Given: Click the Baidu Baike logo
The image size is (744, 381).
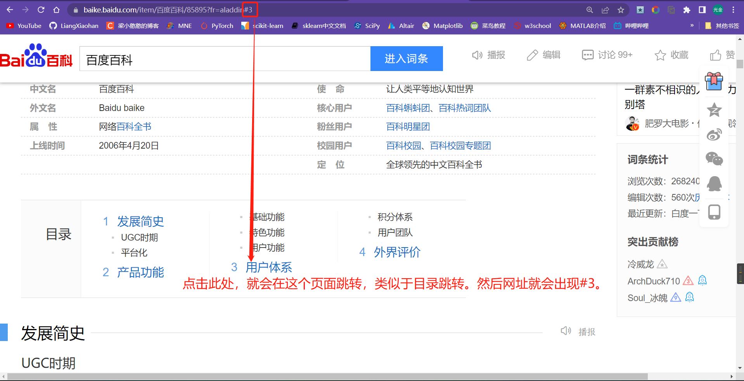Looking at the screenshot, I should point(36,56).
